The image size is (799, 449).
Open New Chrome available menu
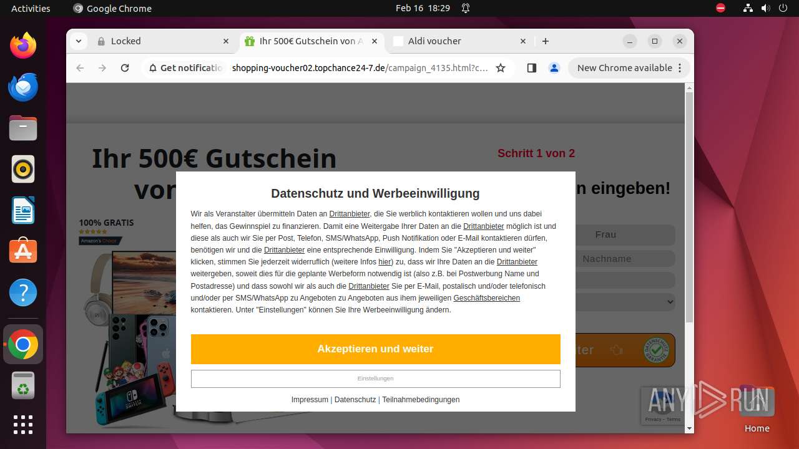click(629, 68)
